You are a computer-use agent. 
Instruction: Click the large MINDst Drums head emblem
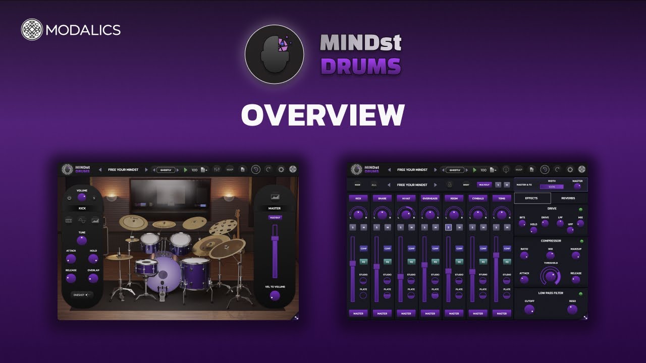(x=274, y=54)
